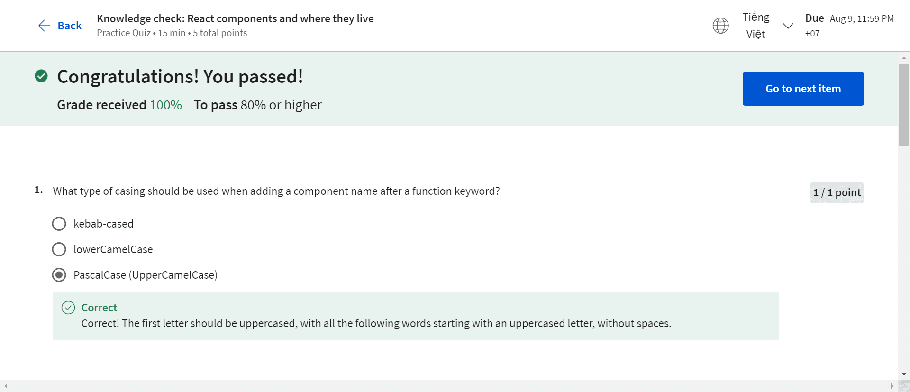
Task: Click the globe language icon
Action: [720, 26]
